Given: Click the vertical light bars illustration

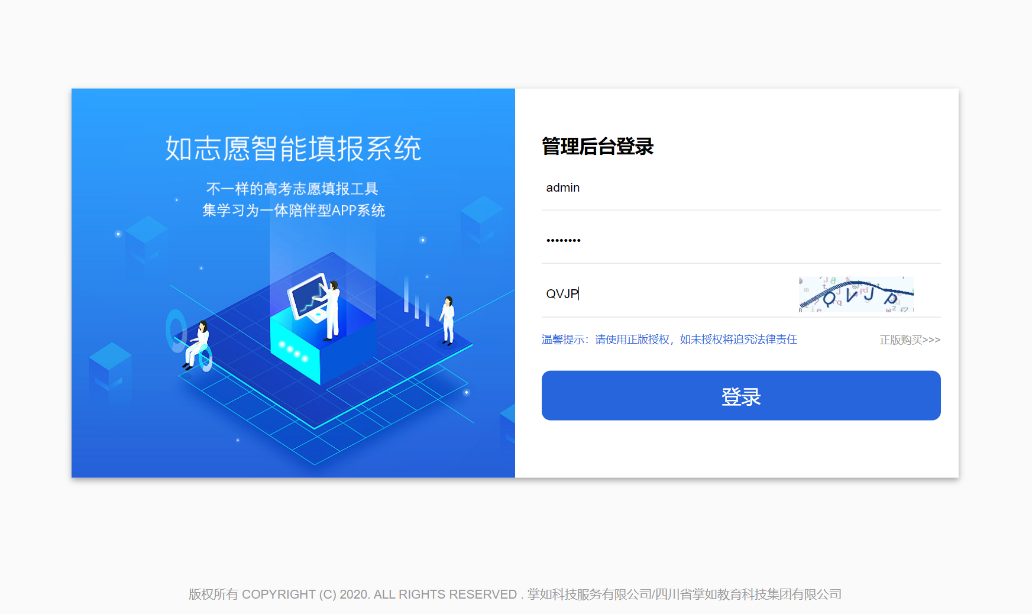Looking at the screenshot, I should click(417, 302).
